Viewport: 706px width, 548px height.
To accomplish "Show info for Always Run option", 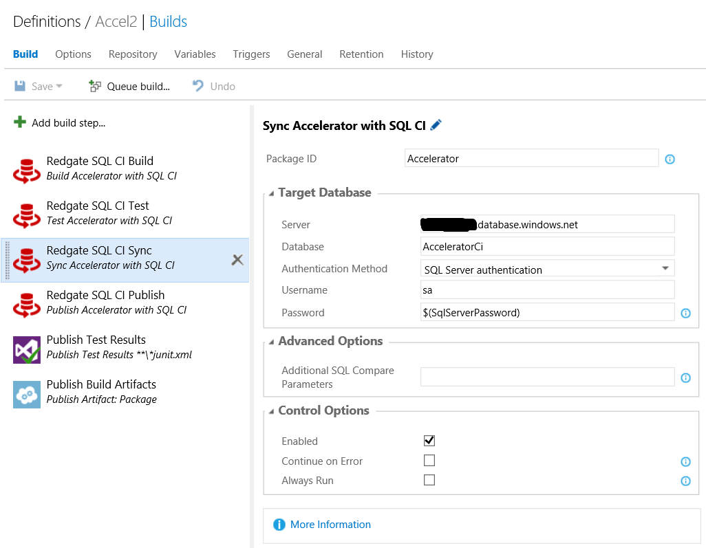I will tap(686, 481).
